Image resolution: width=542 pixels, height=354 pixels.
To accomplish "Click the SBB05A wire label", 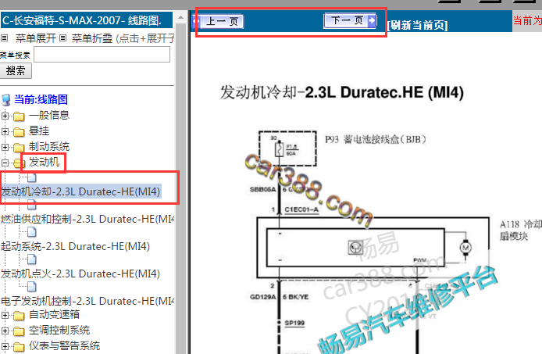I will (x=263, y=190).
